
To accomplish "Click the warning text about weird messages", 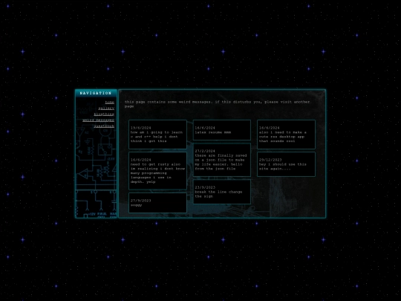I will pyautogui.click(x=217, y=104).
